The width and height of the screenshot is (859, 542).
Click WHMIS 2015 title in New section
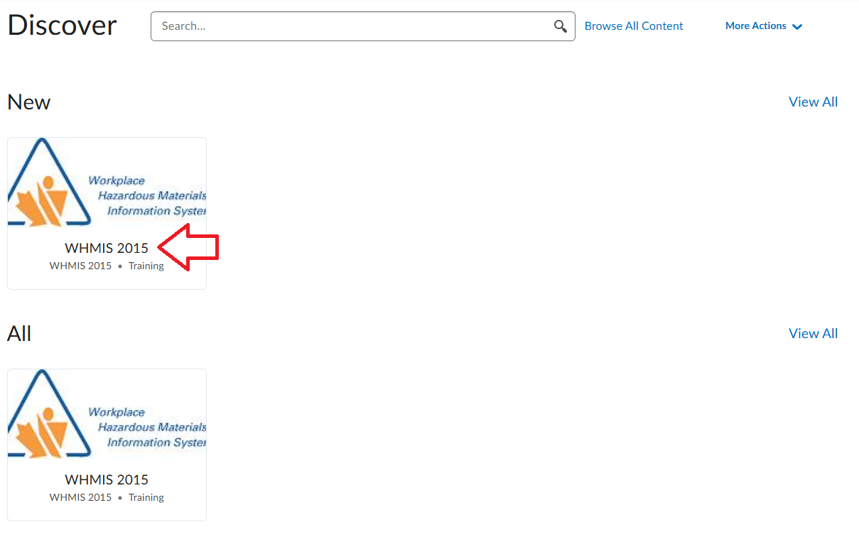click(x=107, y=248)
